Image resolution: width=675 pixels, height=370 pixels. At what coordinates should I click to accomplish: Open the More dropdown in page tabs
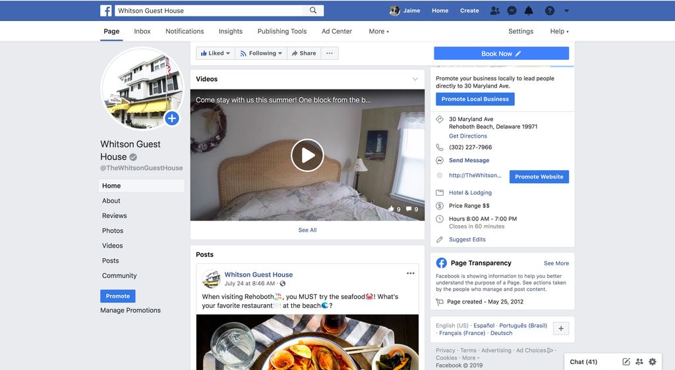[379, 32]
